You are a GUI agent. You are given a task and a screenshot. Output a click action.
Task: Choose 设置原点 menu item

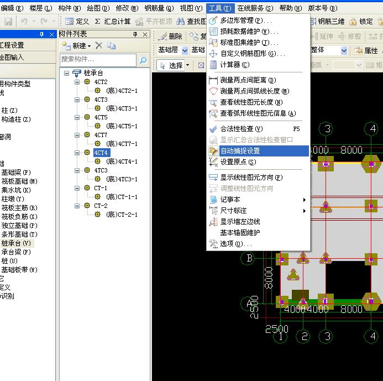[258, 162]
